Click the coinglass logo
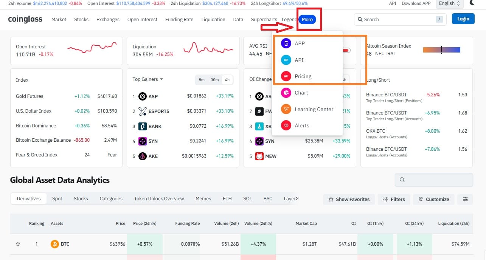Viewport: 486px width, 260px height. pyautogui.click(x=25, y=19)
